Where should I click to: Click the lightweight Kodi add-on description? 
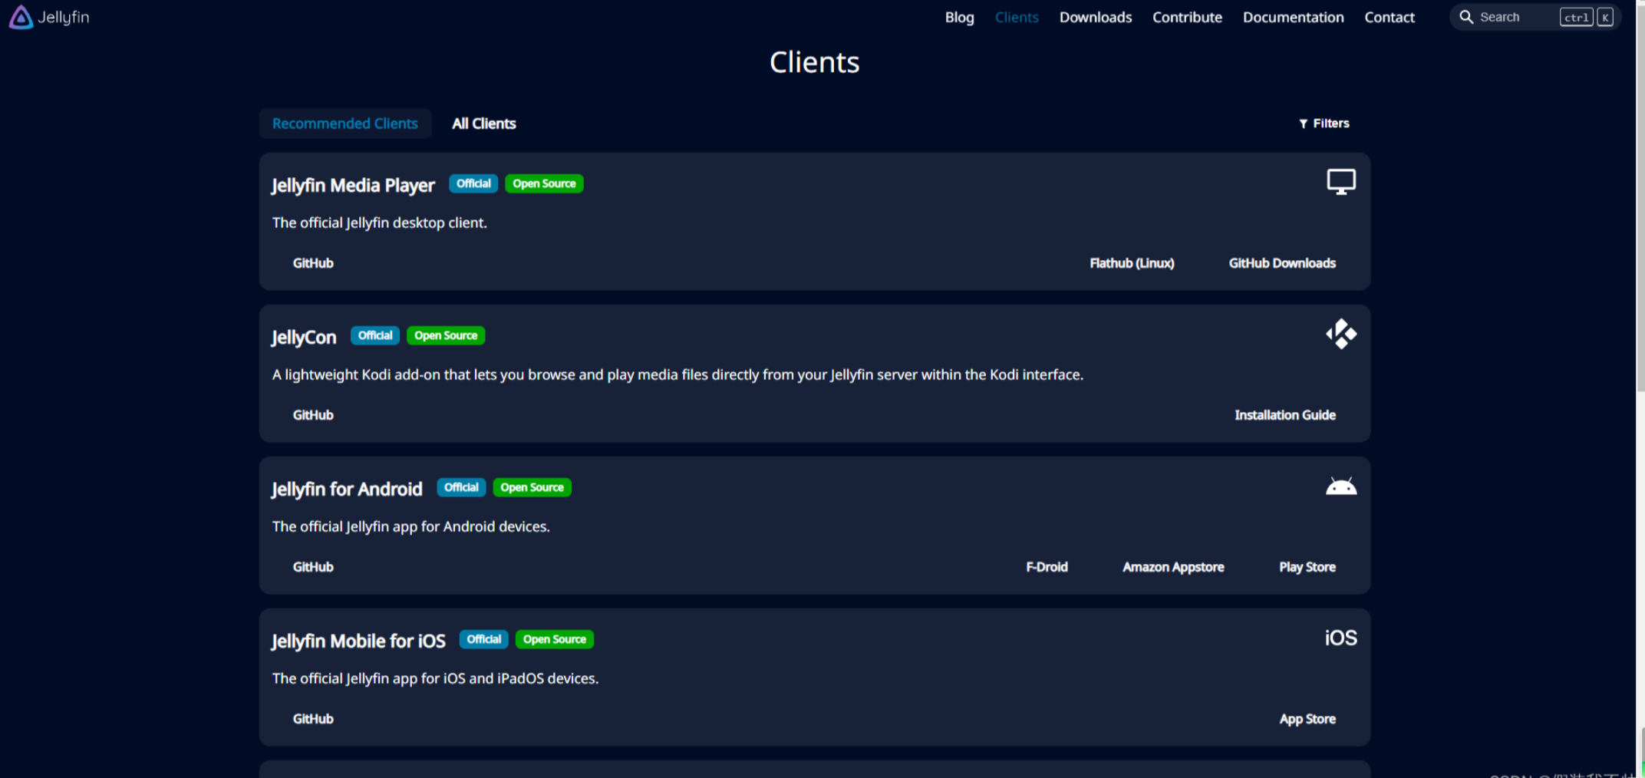677,374
